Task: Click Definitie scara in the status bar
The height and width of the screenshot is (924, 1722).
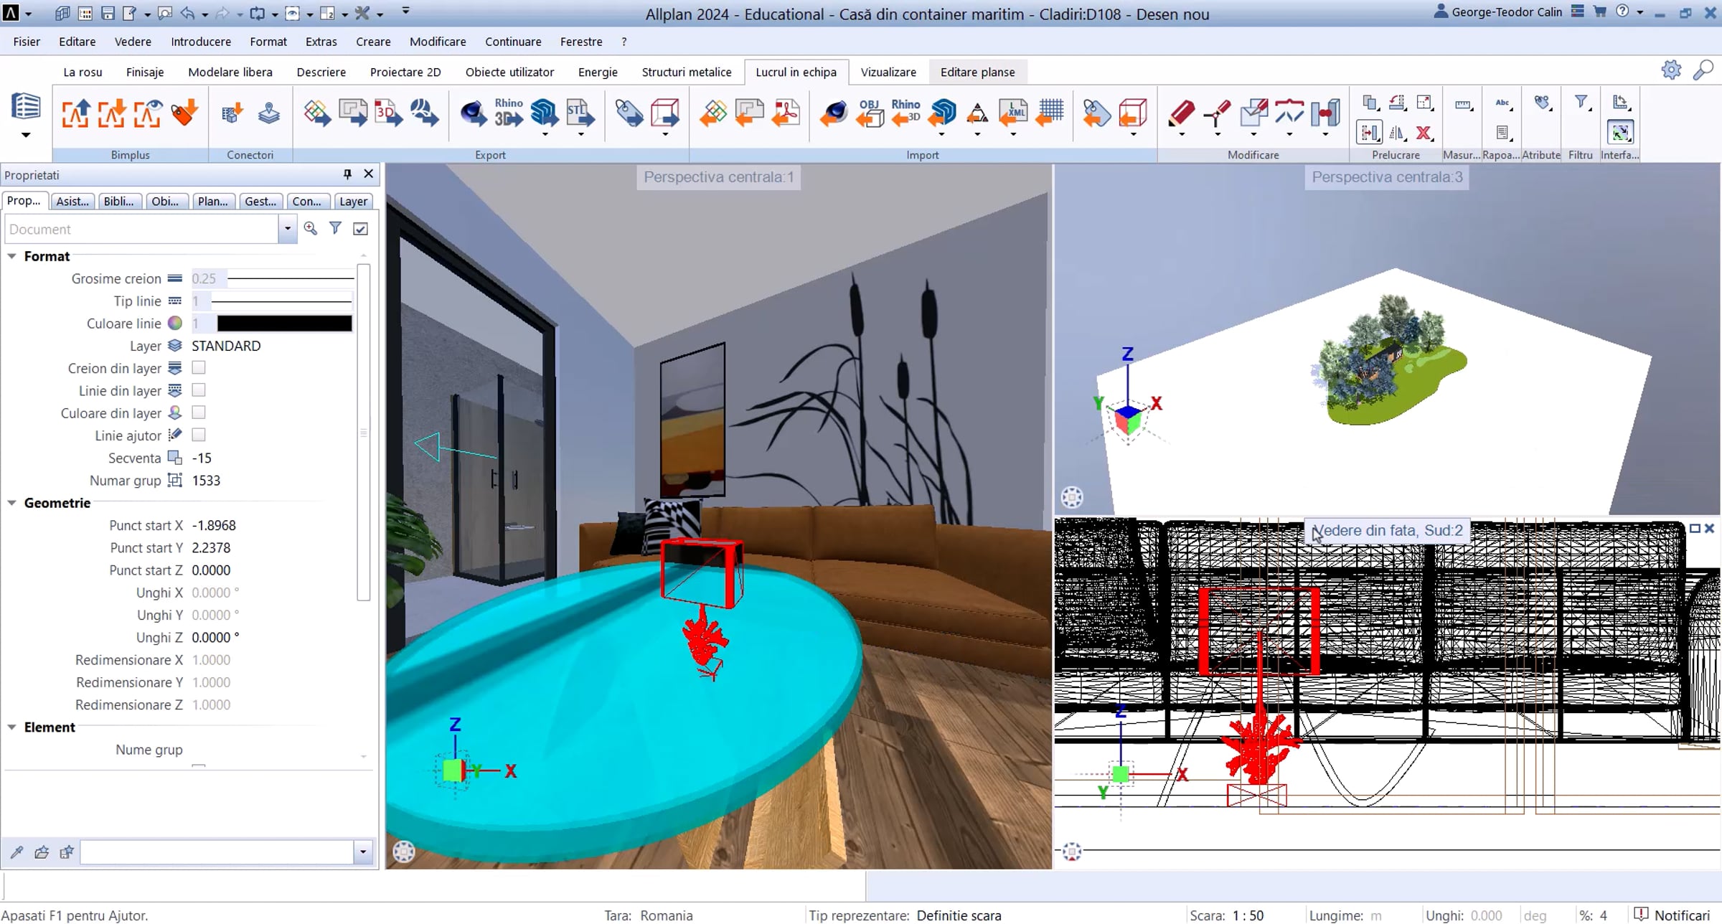Action: pos(959,915)
